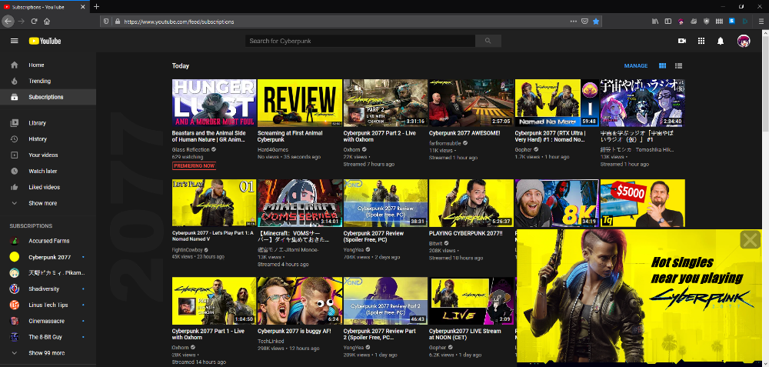Open the yellow REVIEW video thumbnail
Image resolution: width=769 pixels, height=367 pixels.
pyautogui.click(x=300, y=103)
